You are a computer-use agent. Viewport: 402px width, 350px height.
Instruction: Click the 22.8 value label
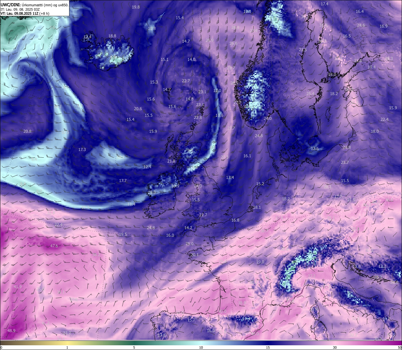(x=198, y=117)
